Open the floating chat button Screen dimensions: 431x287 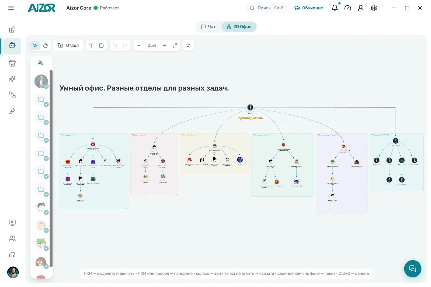[x=412, y=269]
